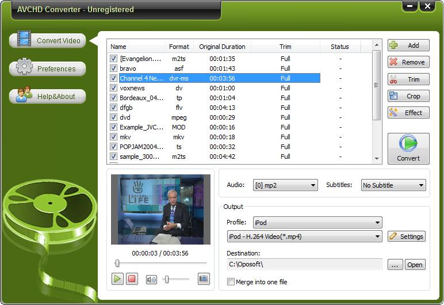This screenshot has width=444, height=305.
Task: Uncheck the POPJAM2004... file checkbox
Action: pyautogui.click(x=113, y=147)
